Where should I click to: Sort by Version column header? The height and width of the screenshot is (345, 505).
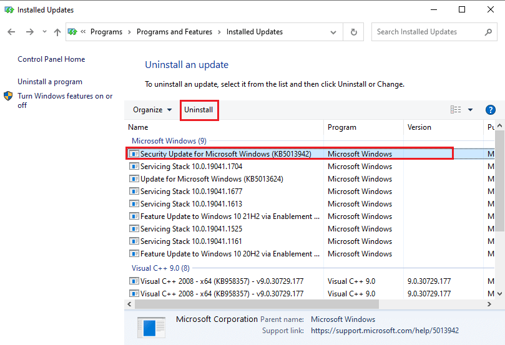pyautogui.click(x=443, y=127)
